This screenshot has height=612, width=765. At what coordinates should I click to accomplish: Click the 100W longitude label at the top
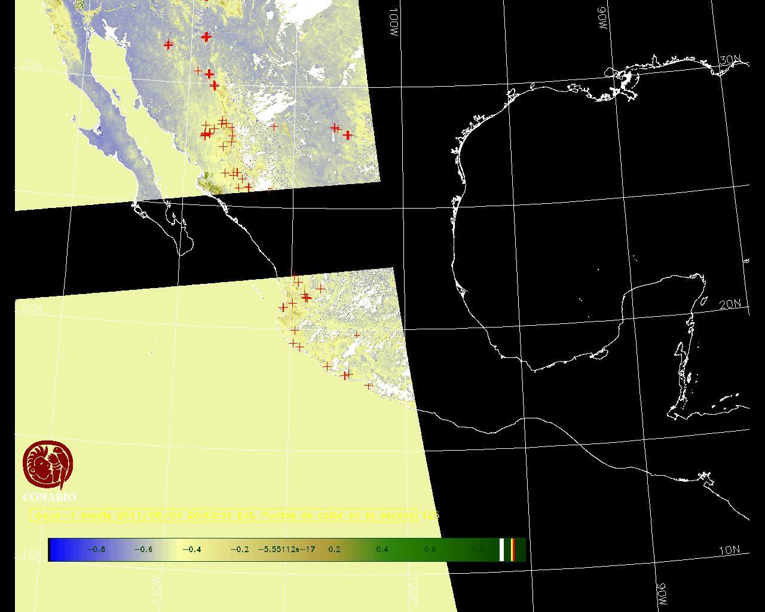coord(394,23)
